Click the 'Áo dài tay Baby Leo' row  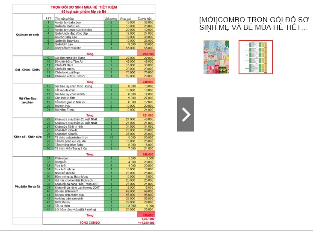[99, 23]
